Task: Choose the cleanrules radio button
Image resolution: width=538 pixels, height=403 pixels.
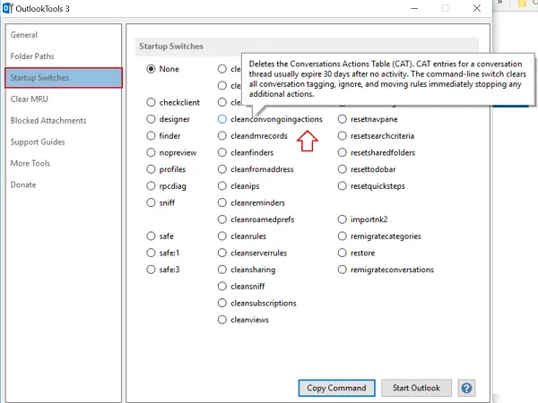Action: click(x=222, y=236)
